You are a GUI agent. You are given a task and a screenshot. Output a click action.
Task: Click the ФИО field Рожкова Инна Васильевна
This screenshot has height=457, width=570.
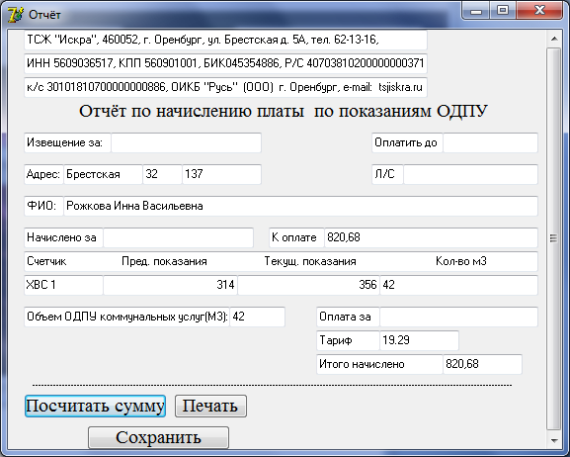click(x=300, y=206)
